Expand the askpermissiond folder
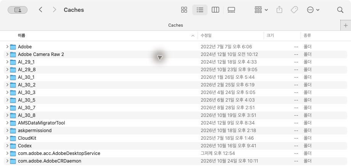 (x=7, y=130)
